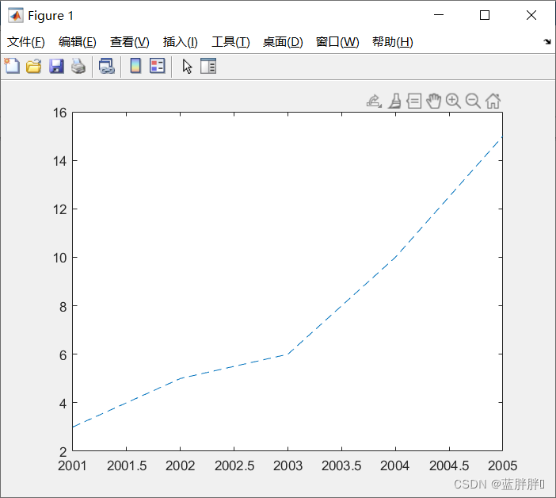Image resolution: width=556 pixels, height=498 pixels.
Task: Click the x-axis label 2001.5
Action: (x=127, y=465)
